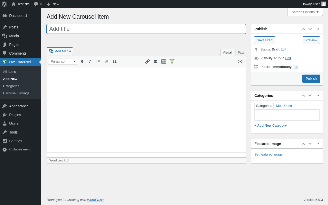Edit the visibility setting
328x205 pixels.
pyautogui.click(x=288, y=58)
